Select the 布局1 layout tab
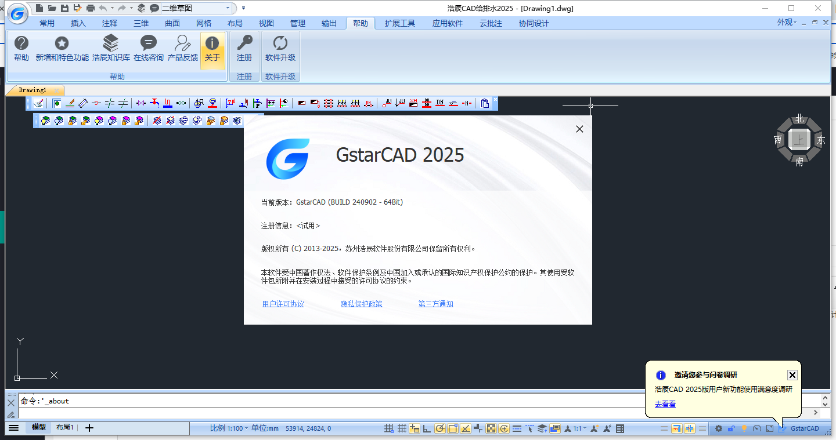This screenshot has height=440, width=836. [x=64, y=427]
